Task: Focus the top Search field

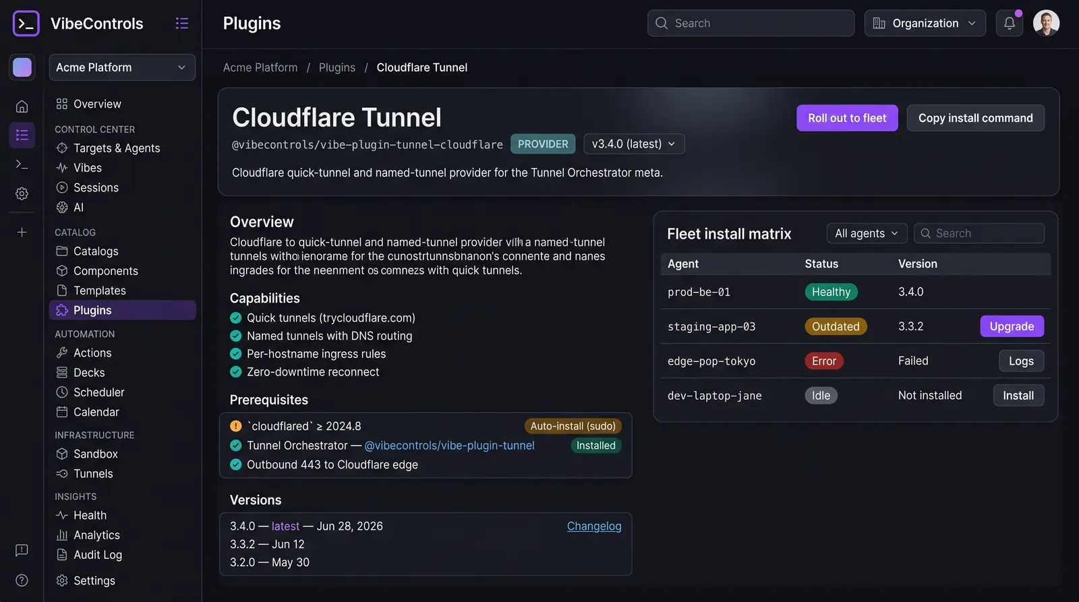Action: click(751, 24)
